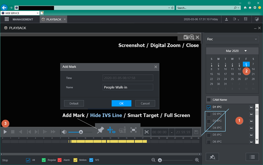Uncheck the D1 IPC camera checkbox
263x165 pixels.
pyautogui.click(x=209, y=107)
